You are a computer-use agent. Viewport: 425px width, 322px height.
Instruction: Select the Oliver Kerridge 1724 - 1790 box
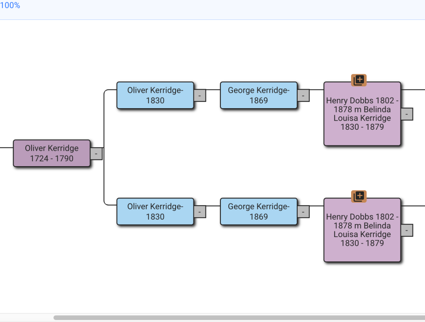(51, 153)
